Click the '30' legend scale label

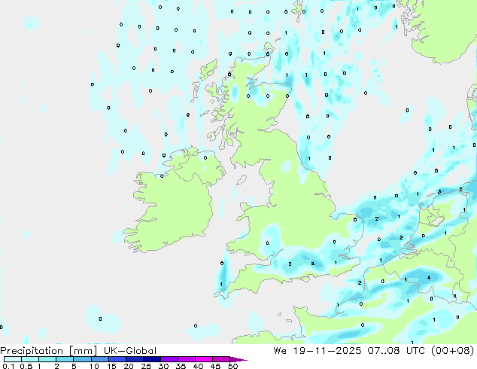click(163, 366)
